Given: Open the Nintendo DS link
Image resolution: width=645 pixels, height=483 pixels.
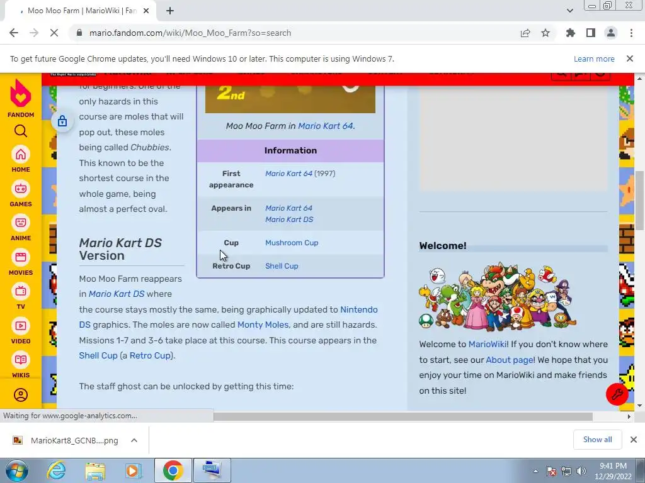Looking at the screenshot, I should pyautogui.click(x=358, y=309).
